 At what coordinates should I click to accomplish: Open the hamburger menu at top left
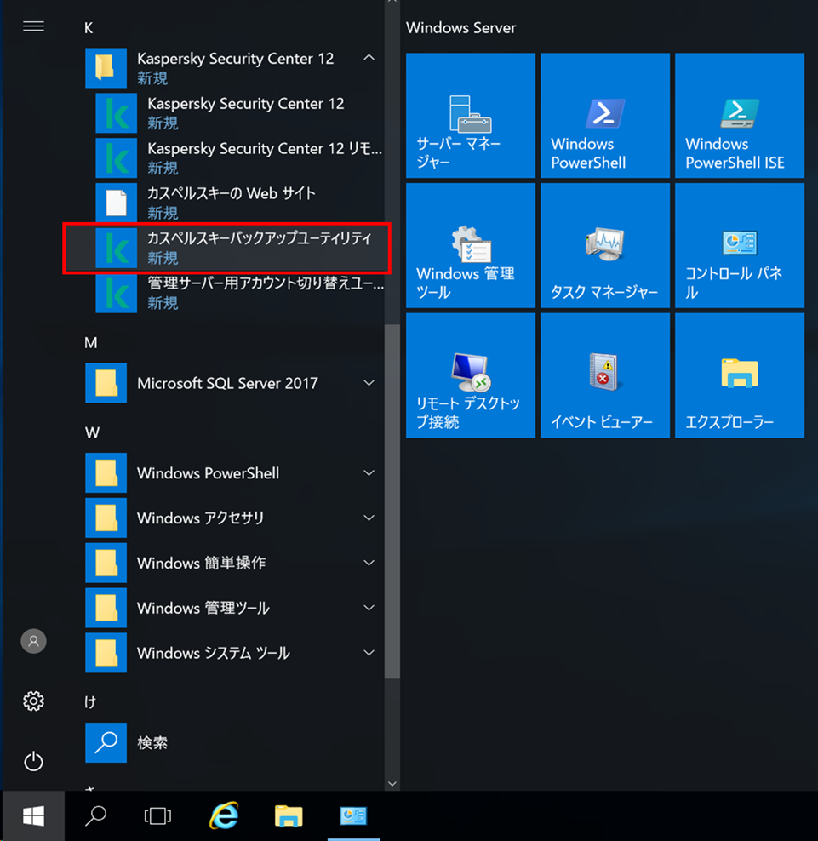[33, 26]
